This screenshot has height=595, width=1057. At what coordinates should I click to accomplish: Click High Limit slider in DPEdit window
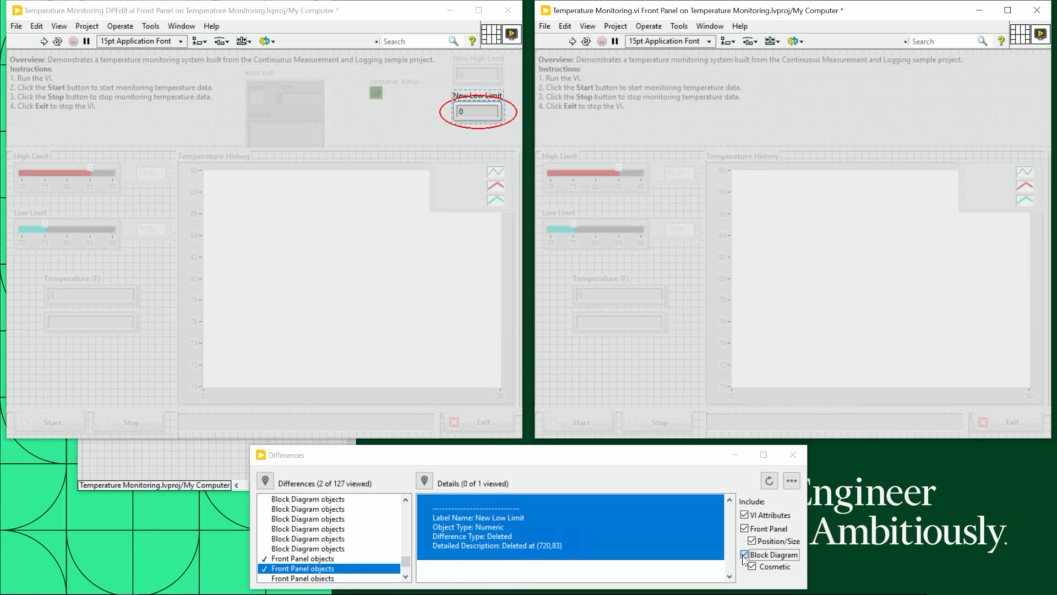67,173
